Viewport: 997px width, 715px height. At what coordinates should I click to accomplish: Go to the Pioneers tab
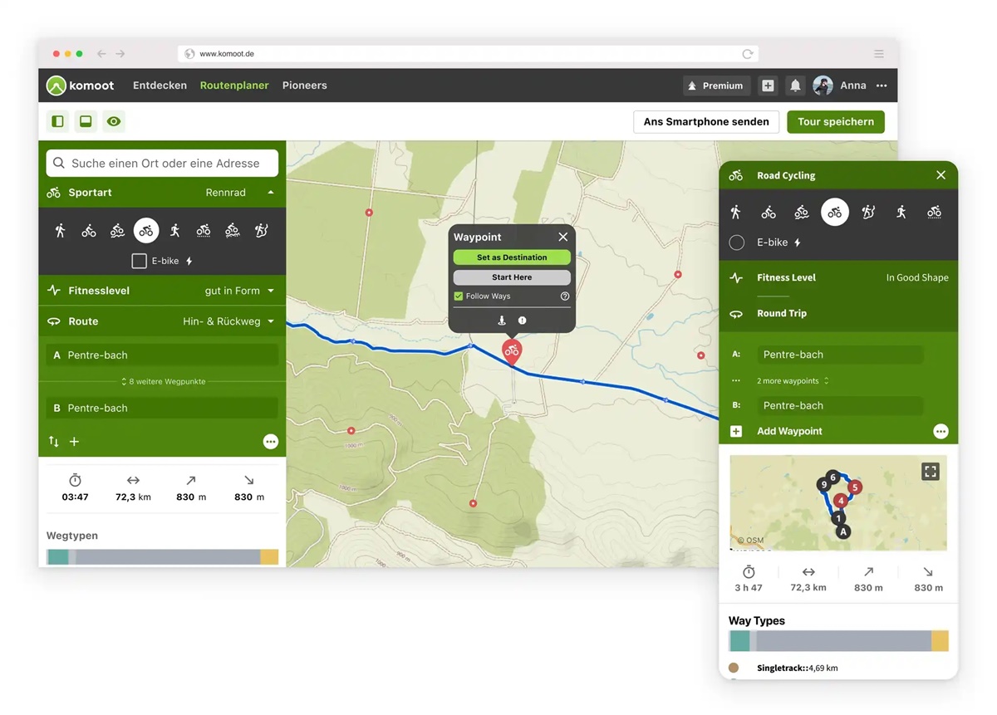(x=304, y=86)
